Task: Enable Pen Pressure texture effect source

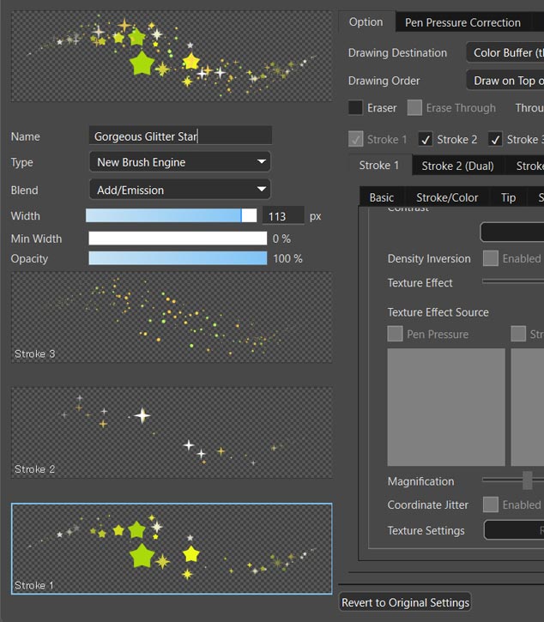Action: (x=396, y=334)
